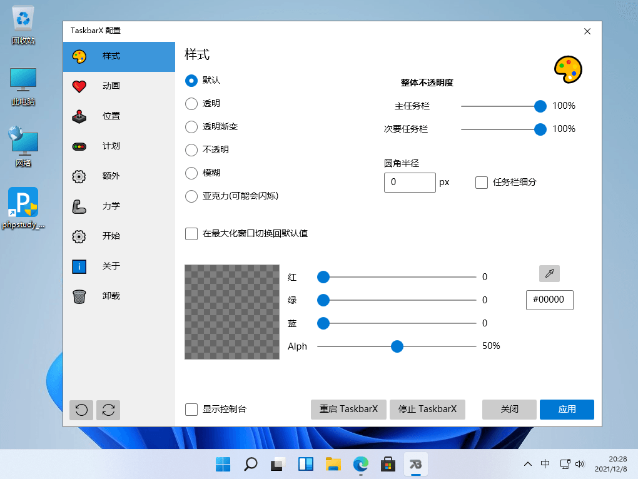Image resolution: width=638 pixels, height=479 pixels.
Task: Click the undo arrow button in sidebar
Action: tap(81, 410)
